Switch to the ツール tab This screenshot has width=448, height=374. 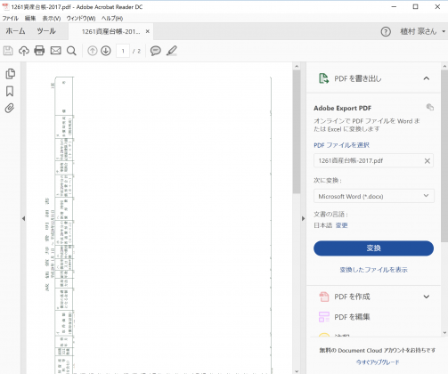(46, 31)
